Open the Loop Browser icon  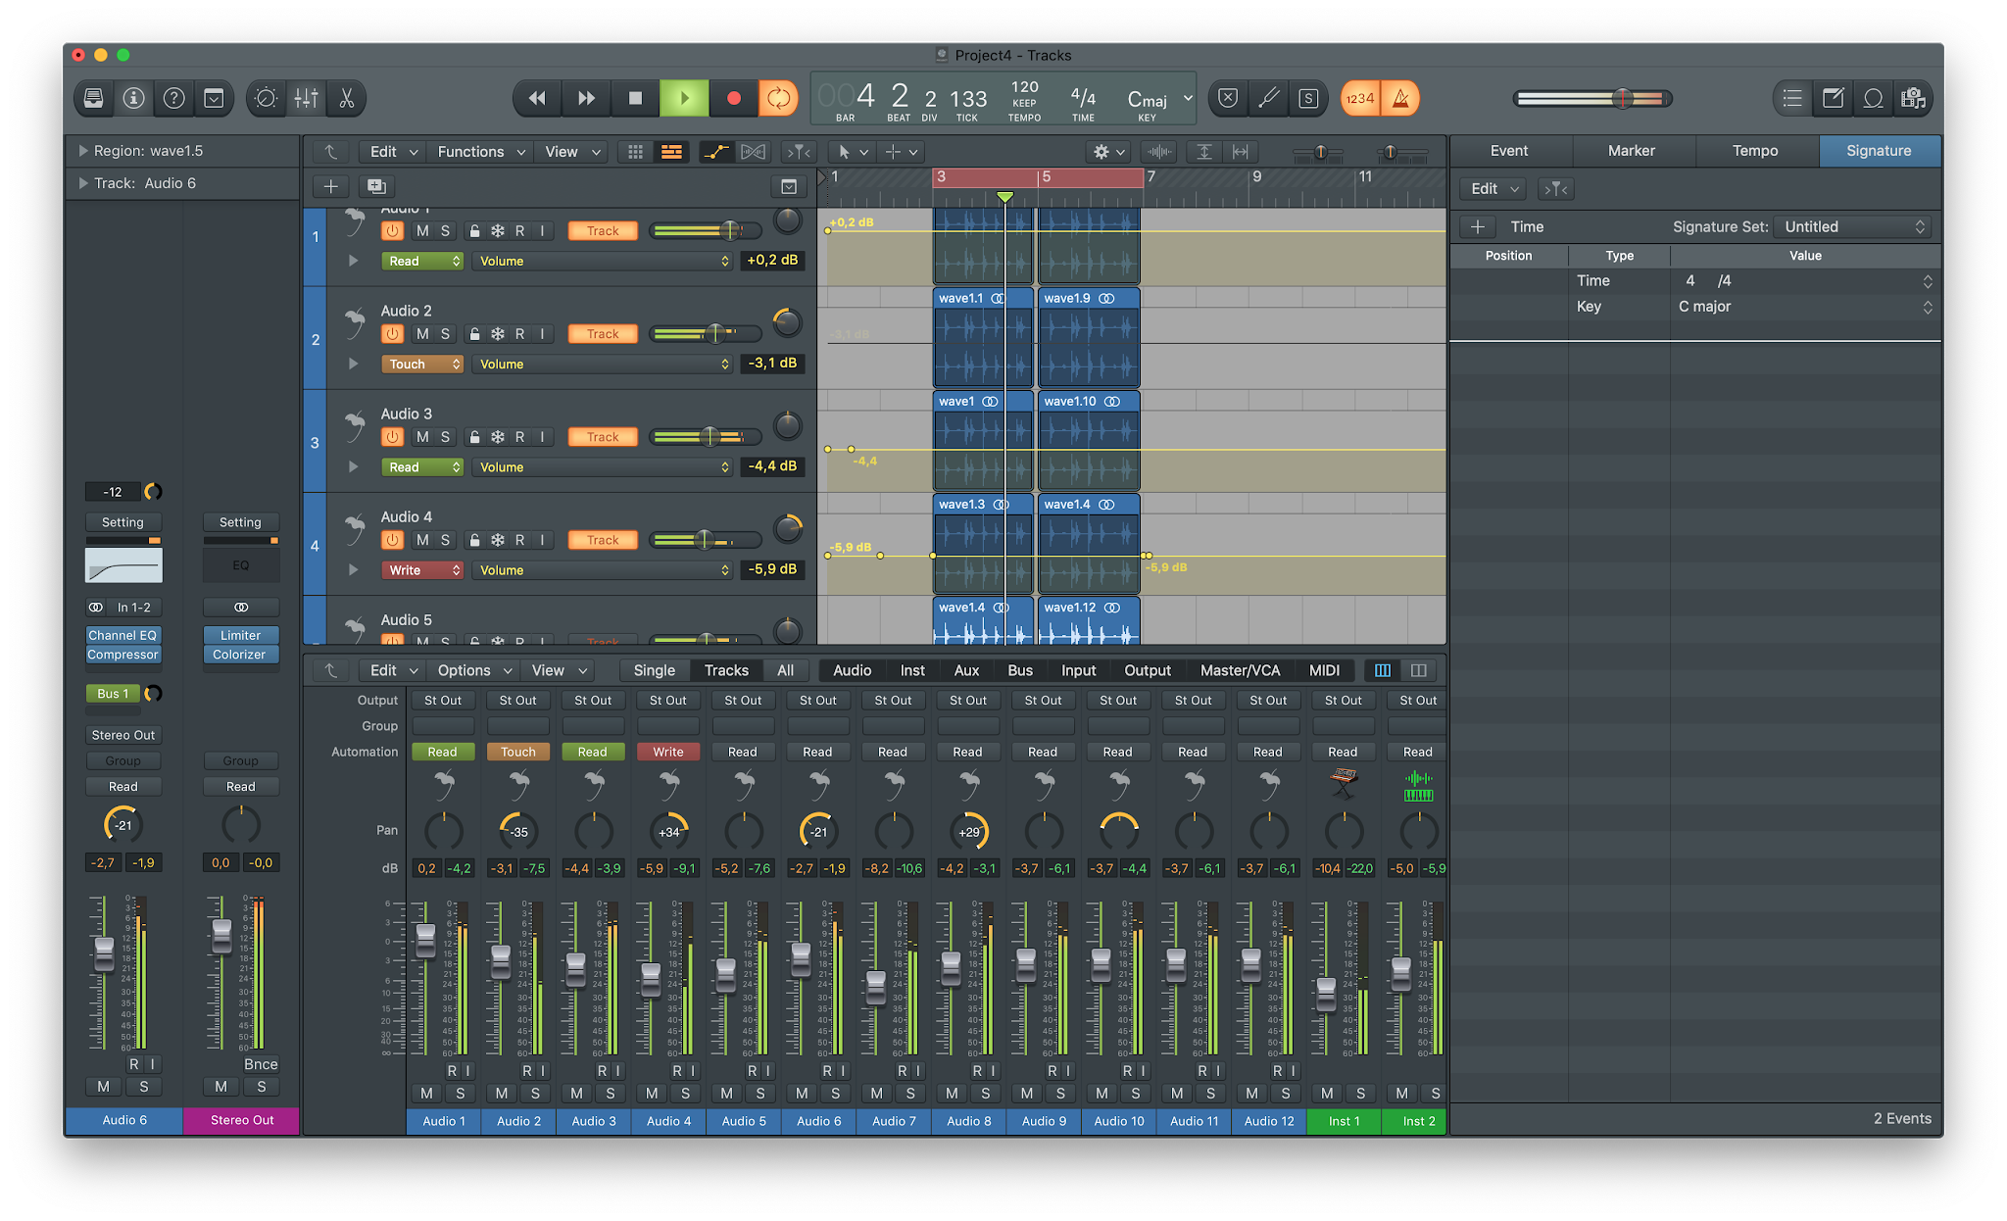(1873, 98)
